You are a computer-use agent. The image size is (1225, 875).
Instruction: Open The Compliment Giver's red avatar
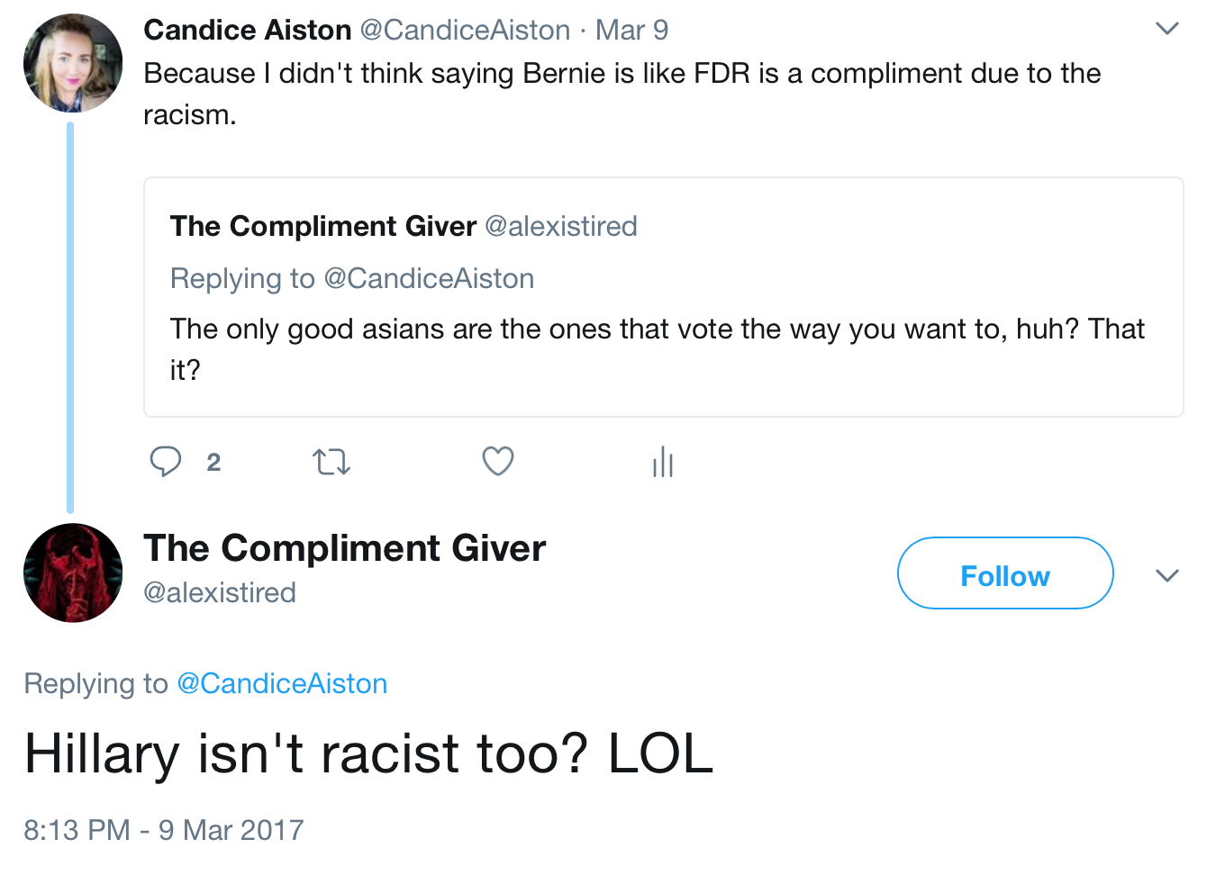[73, 573]
